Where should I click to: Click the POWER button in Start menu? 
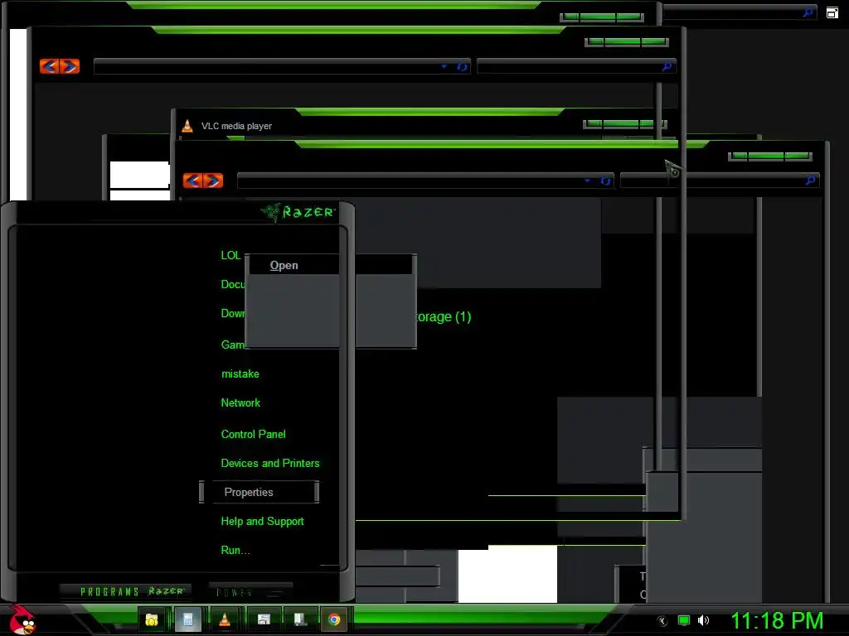(x=250, y=592)
